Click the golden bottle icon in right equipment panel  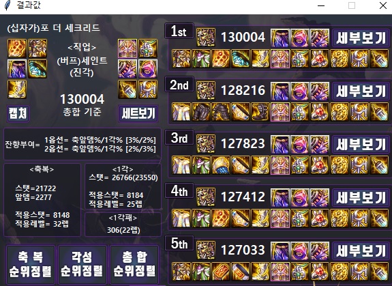point(127,89)
